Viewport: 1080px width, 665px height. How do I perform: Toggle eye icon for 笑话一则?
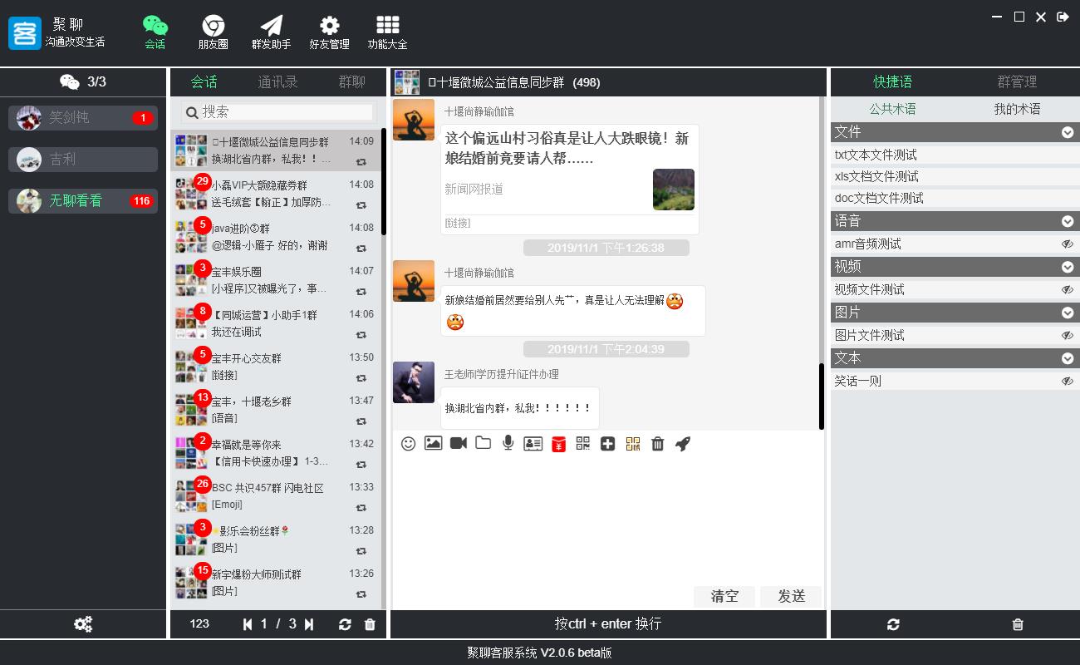coord(1068,382)
